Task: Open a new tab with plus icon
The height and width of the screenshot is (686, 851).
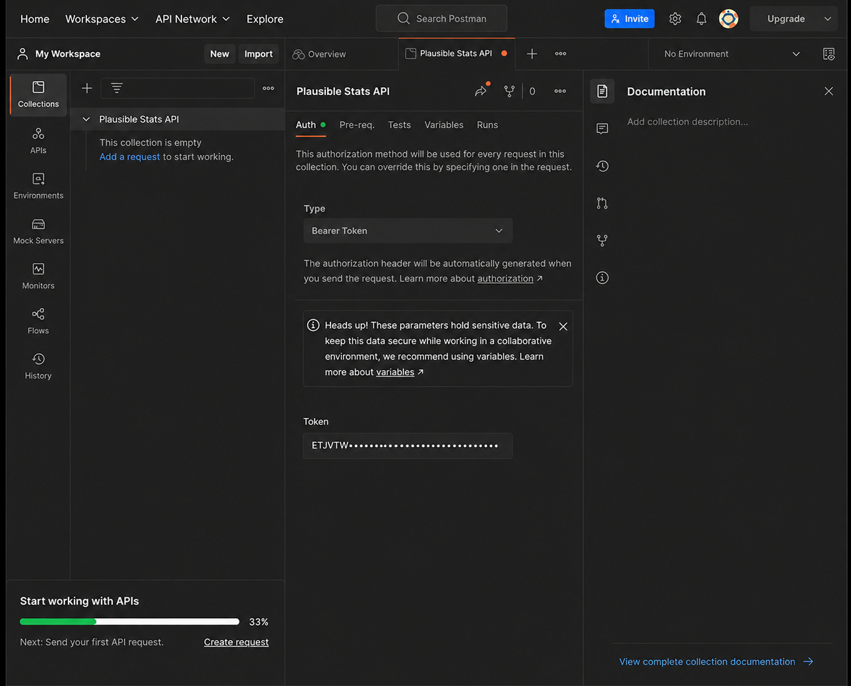Action: tap(532, 53)
